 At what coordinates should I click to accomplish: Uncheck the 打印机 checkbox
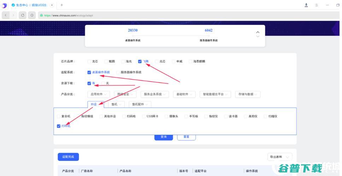click(58, 126)
